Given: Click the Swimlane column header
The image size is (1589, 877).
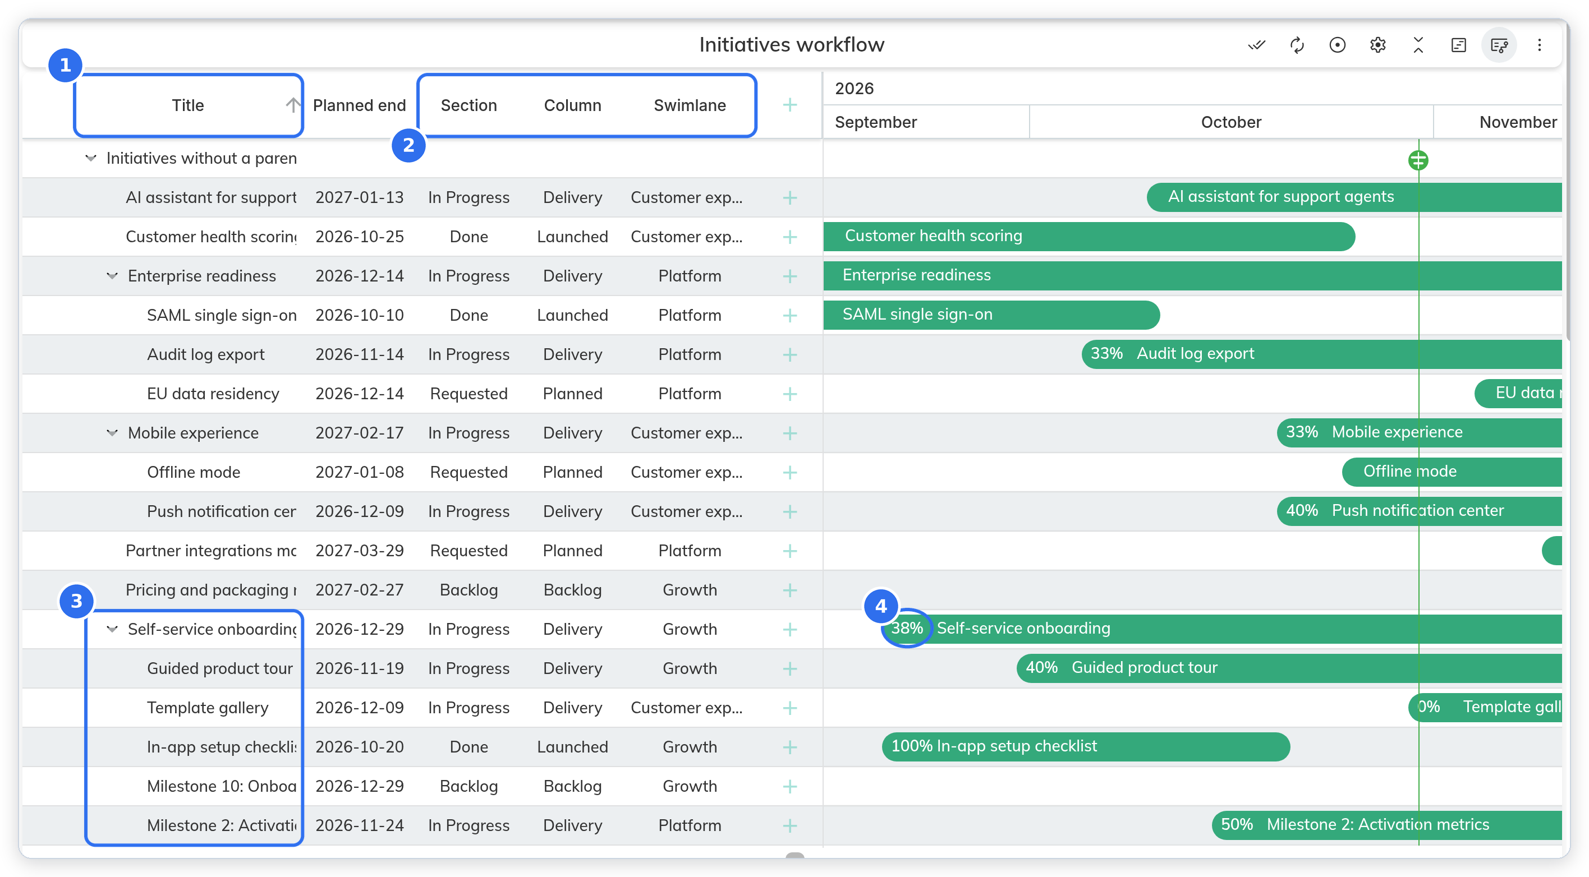Looking at the screenshot, I should pyautogui.click(x=690, y=105).
